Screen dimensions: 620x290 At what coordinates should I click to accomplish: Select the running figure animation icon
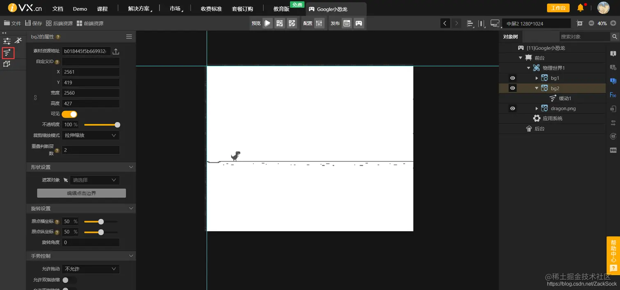point(18,41)
